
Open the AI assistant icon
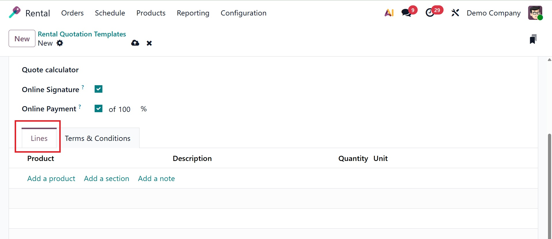[x=389, y=13]
